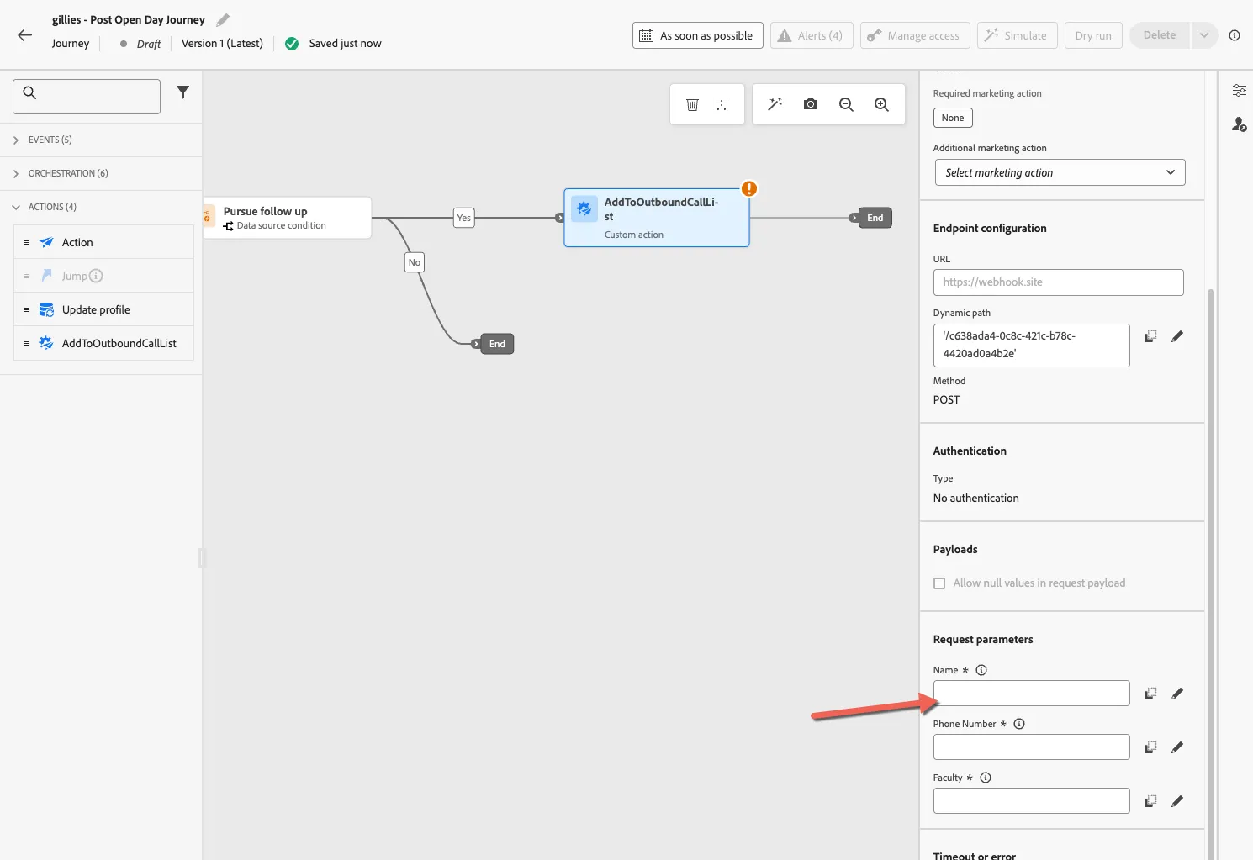Select the Action palette item

pos(103,242)
